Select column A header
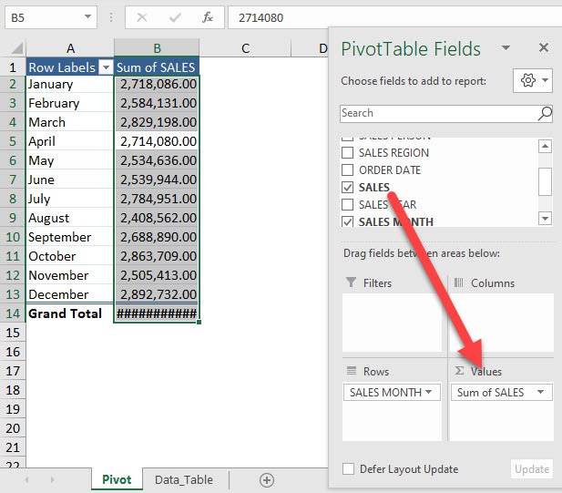The image size is (562, 493). click(x=70, y=47)
